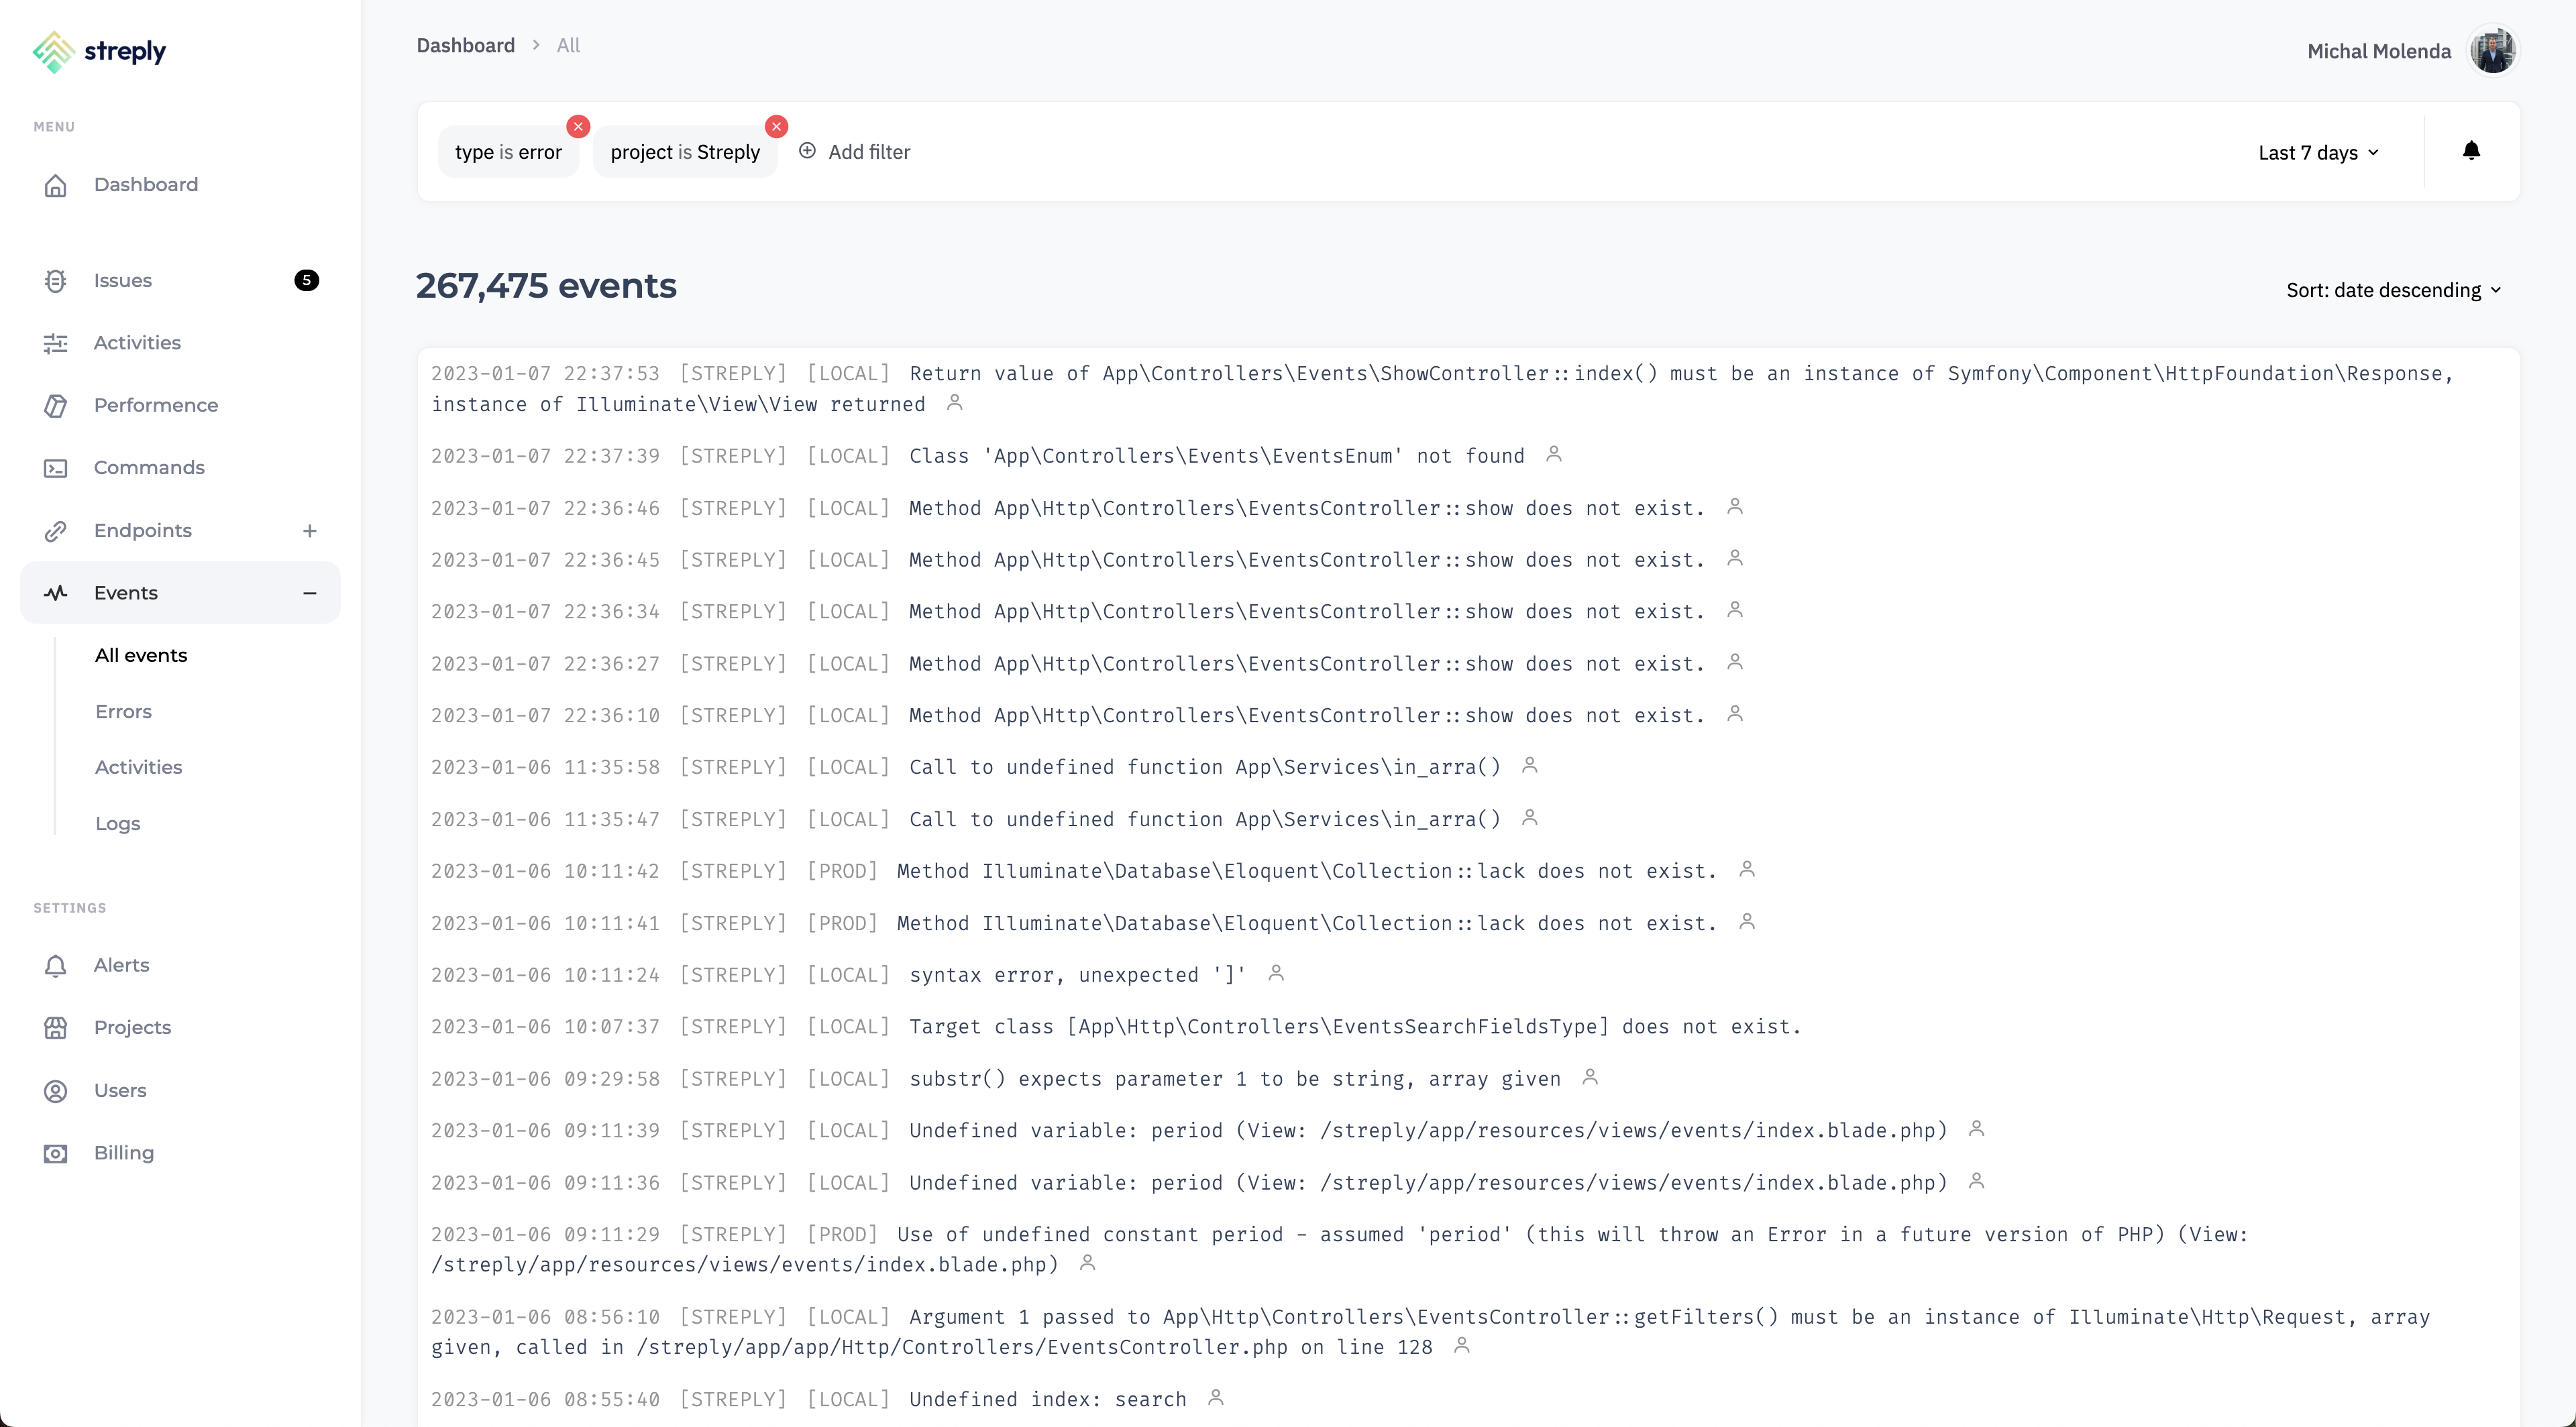Open the Projects icon in settings
Screen dimensions: 2576x1427
56,1028
